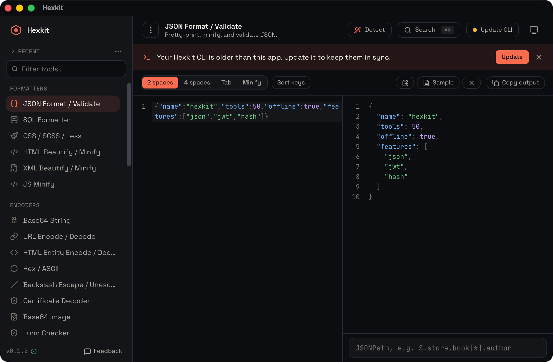Image resolution: width=553 pixels, height=362 pixels.
Task: Click the ENCODERS section heading
Action: point(25,205)
